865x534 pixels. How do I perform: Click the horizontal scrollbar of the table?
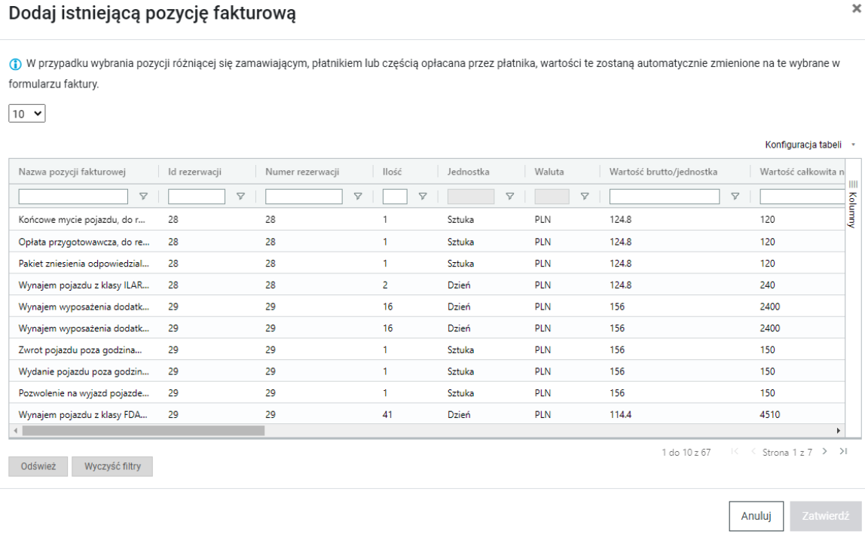[143, 431]
